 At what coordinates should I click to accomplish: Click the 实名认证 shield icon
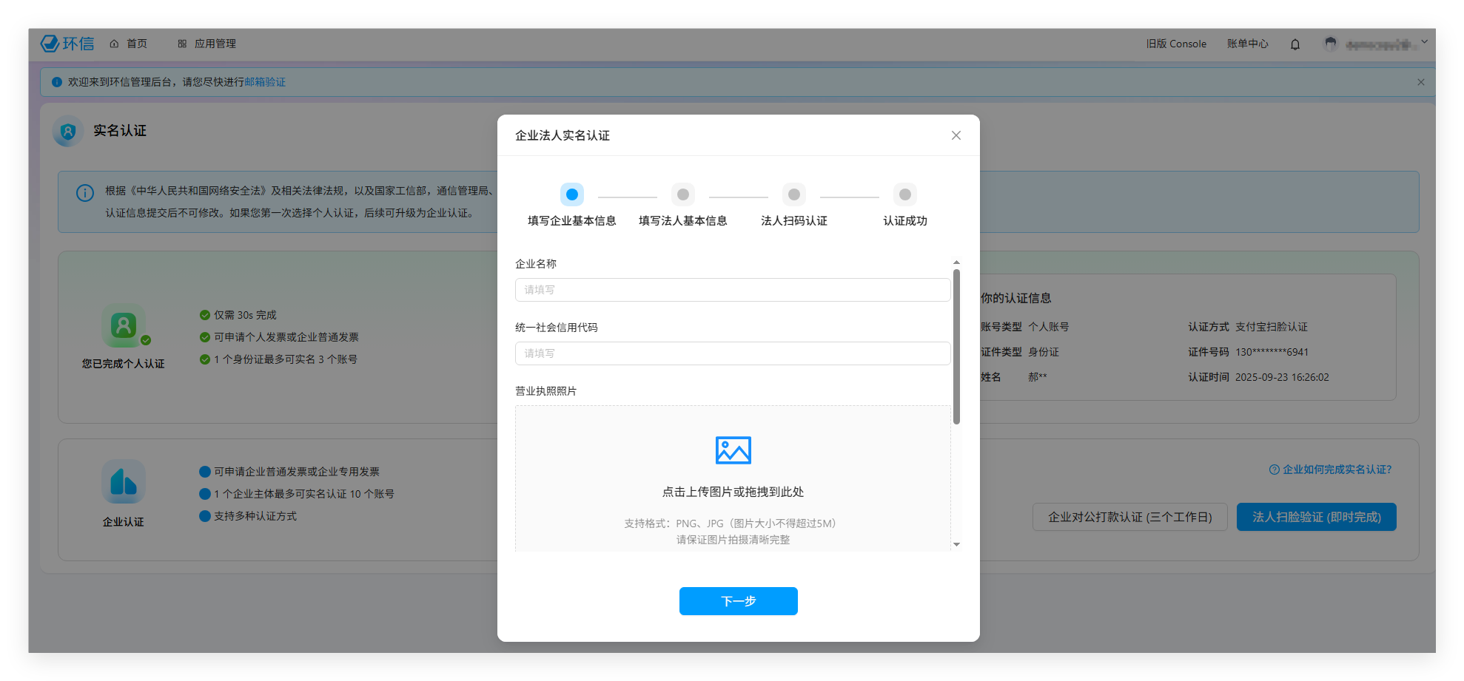[68, 132]
